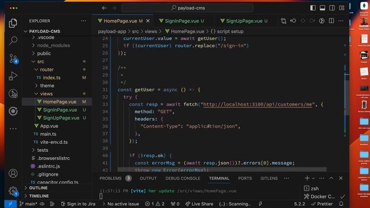
Task: Show additional activity bar views ellipsis
Action: [x=13, y=128]
